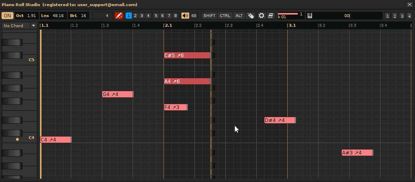Toggle the CTRL modifier button

click(x=225, y=16)
